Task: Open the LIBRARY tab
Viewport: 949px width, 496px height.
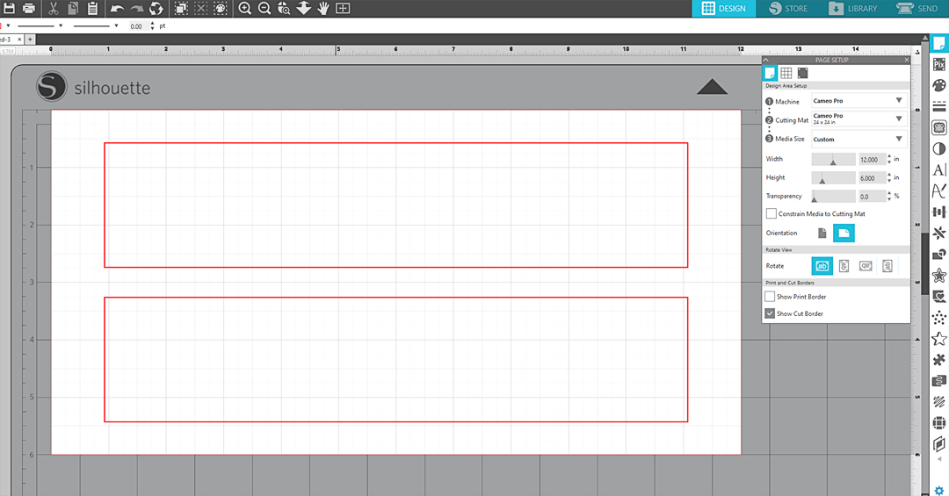Action: click(852, 9)
